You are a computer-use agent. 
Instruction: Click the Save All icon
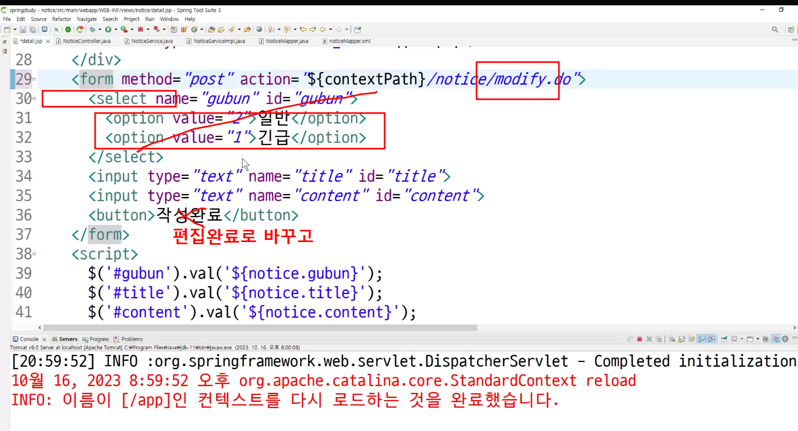[x=32, y=29]
